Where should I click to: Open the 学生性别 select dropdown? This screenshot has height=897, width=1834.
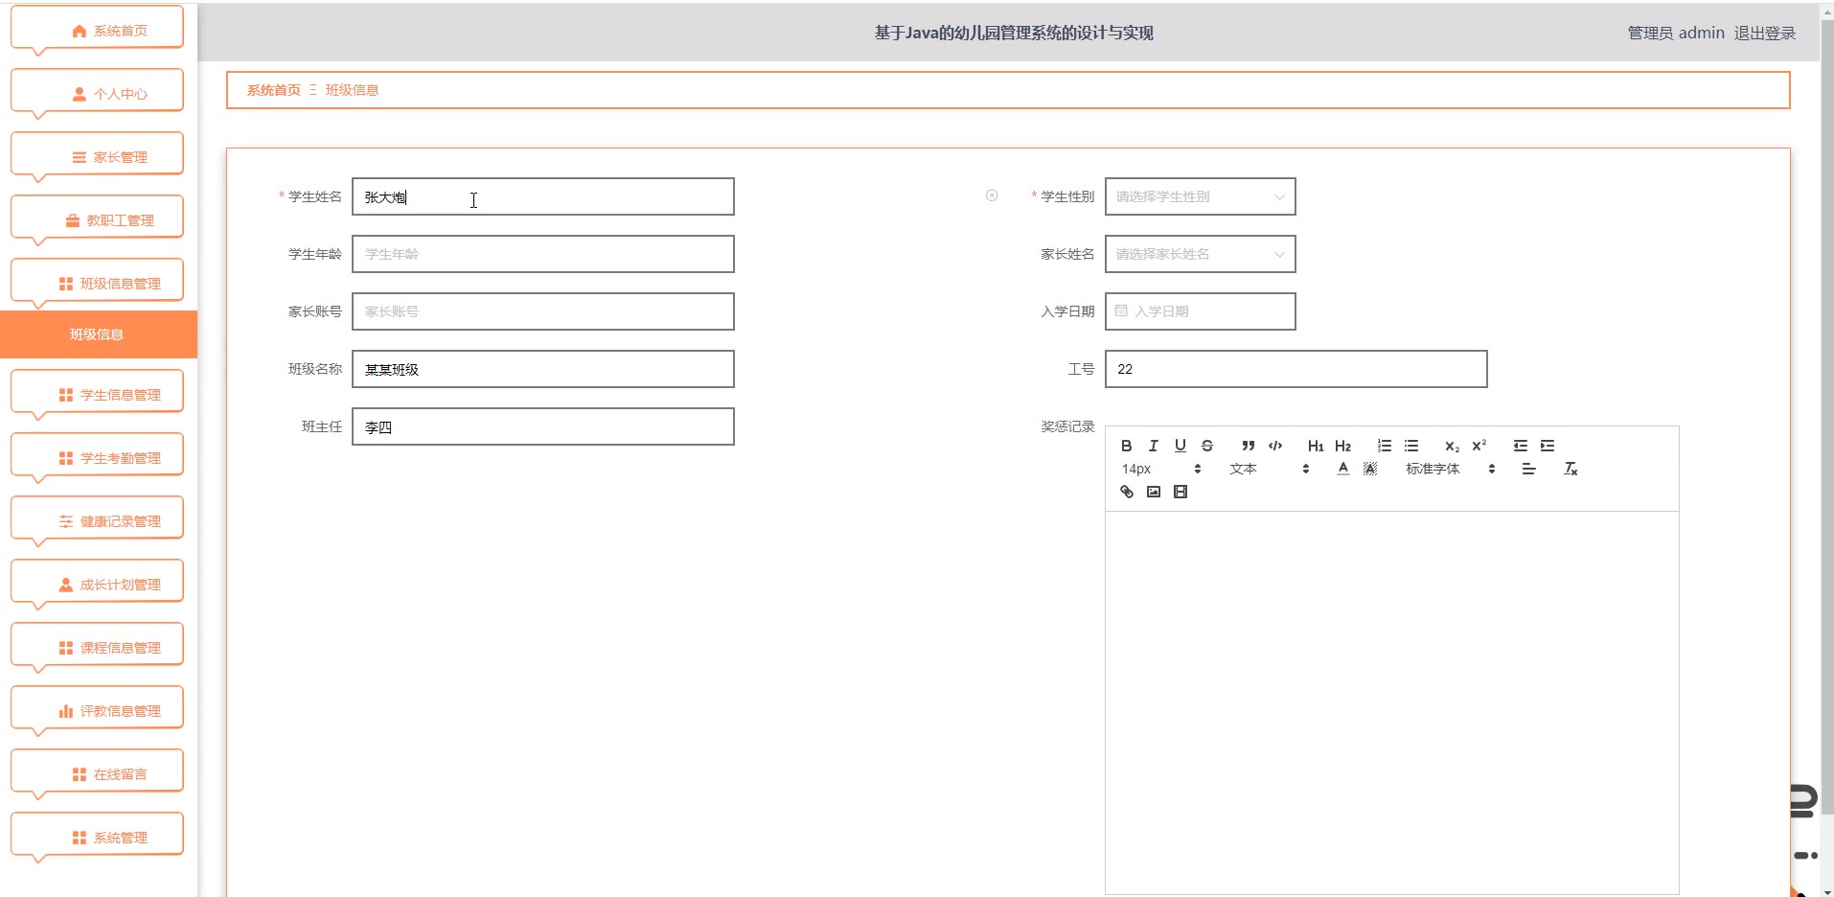1200,196
